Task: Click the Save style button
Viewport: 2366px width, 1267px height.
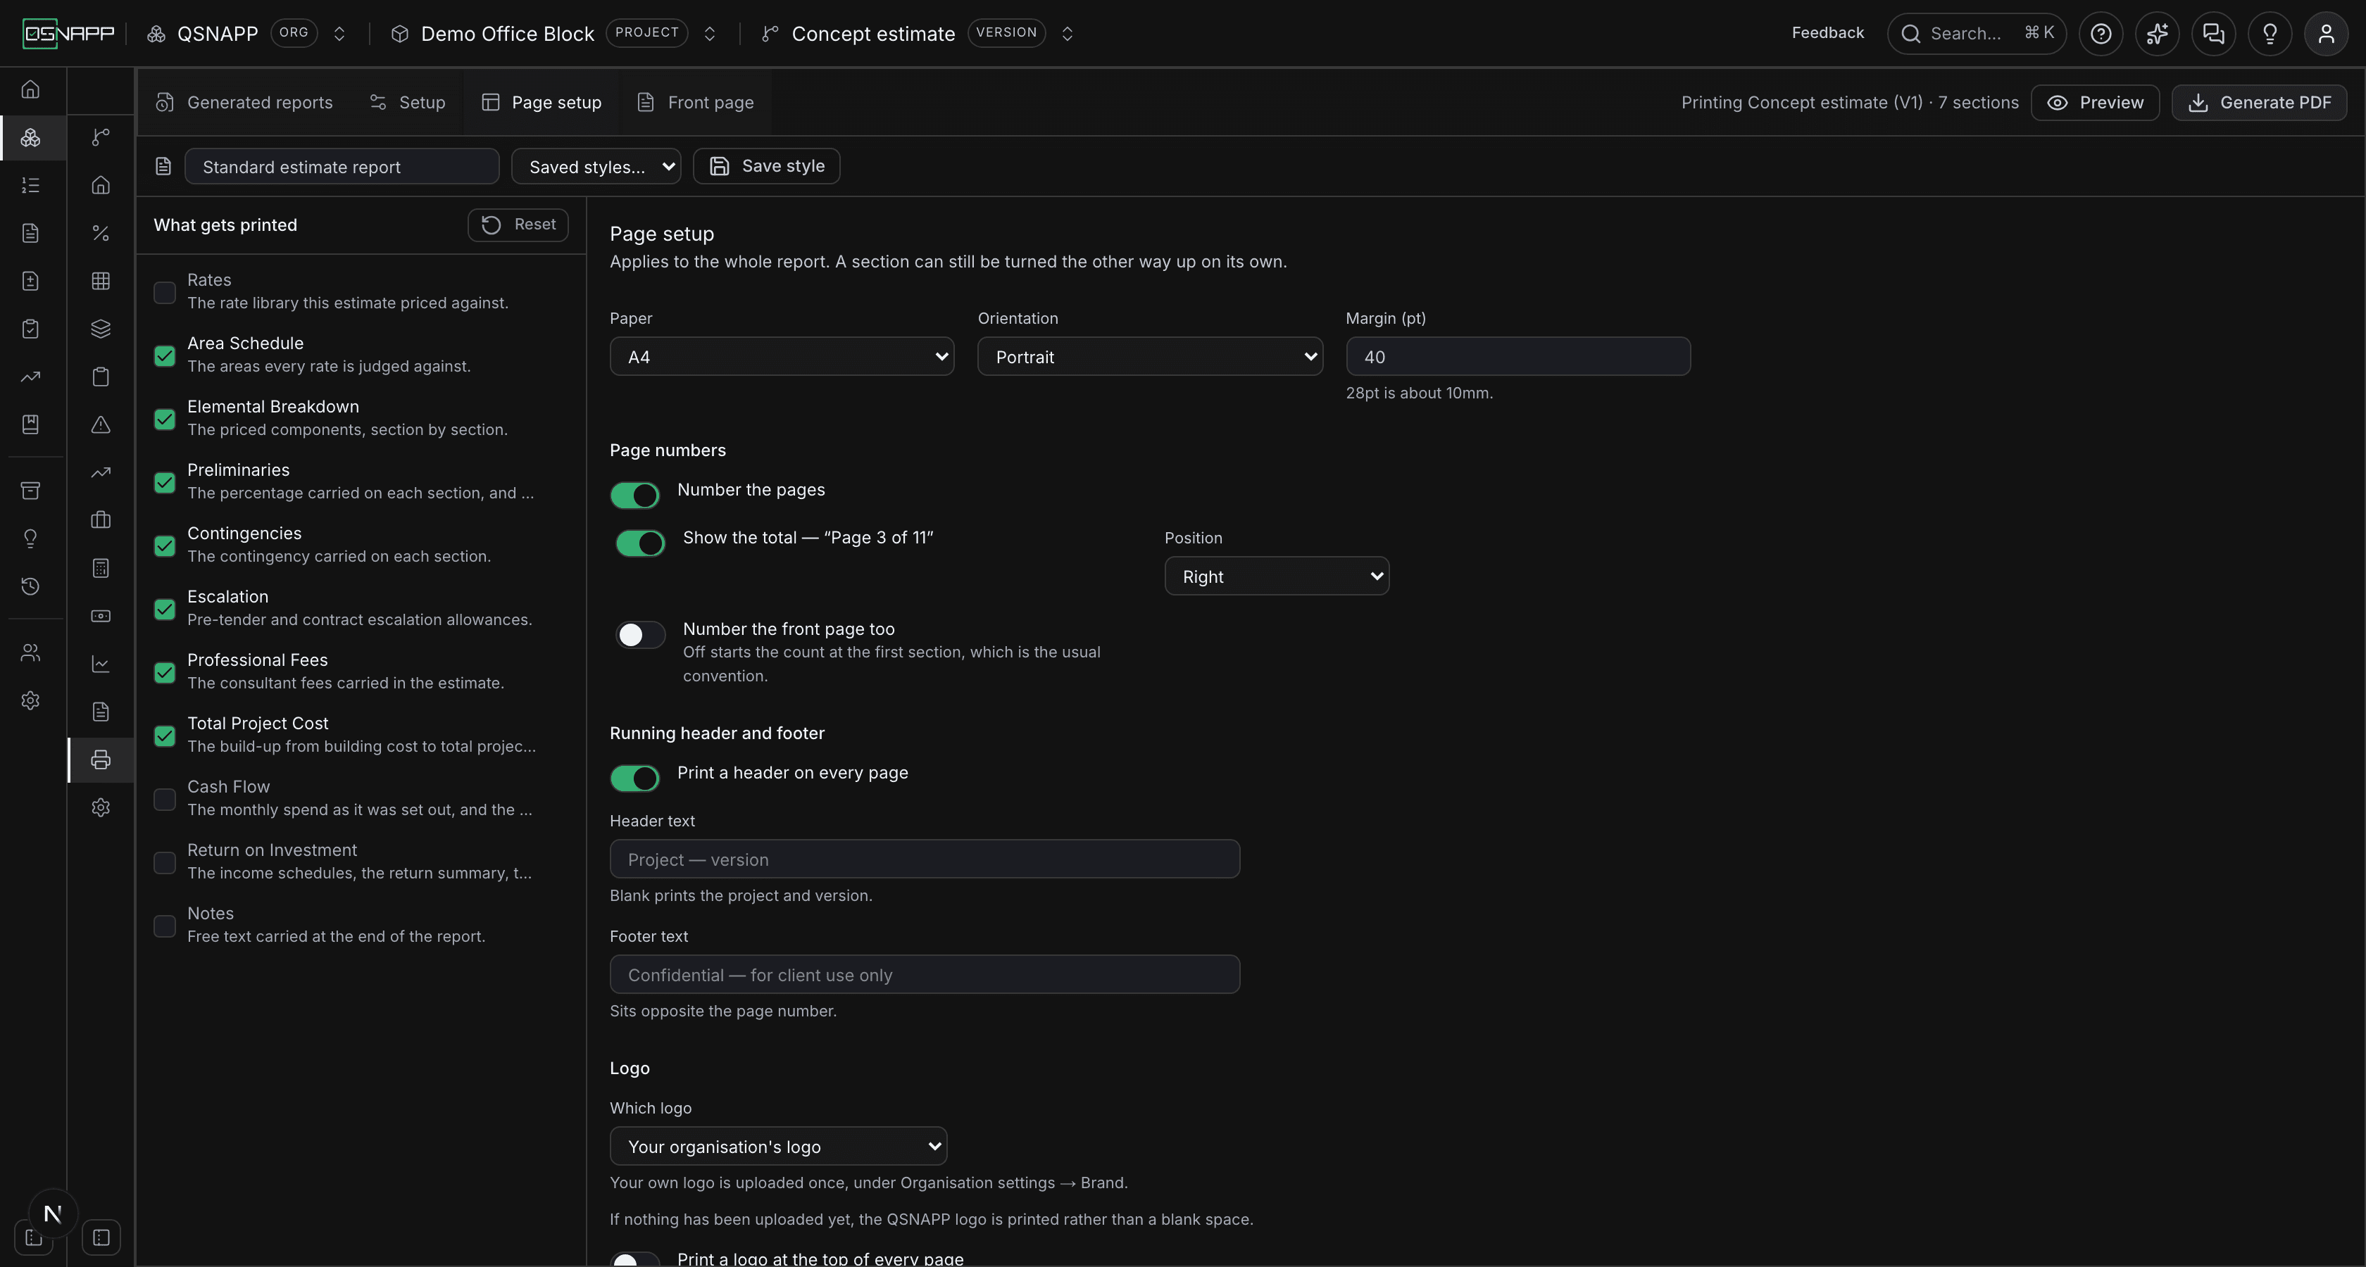Action: (x=766, y=166)
